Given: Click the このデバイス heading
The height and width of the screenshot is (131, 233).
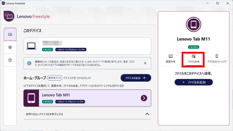Looking at the screenshot, I should [32, 31].
